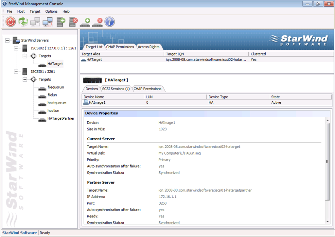Switch to the Devices tab
This screenshot has width=335, height=237.
[x=92, y=89]
